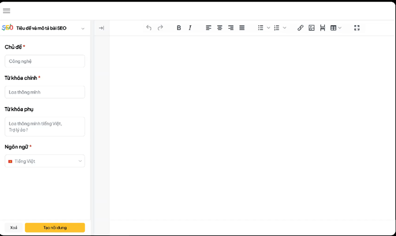Open bulleted list style dropdown arrow

click(268, 28)
